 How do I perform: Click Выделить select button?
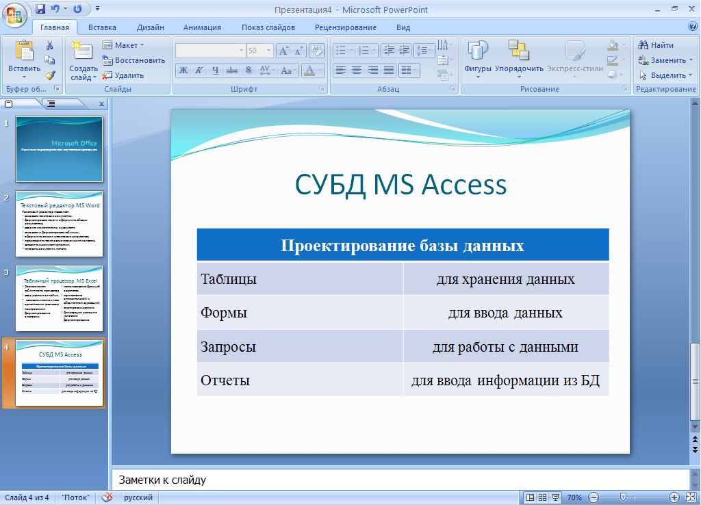tap(665, 75)
